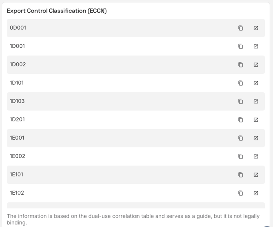273x227 pixels.
Task: Copy the 1E101 classification code
Action: (x=240, y=175)
